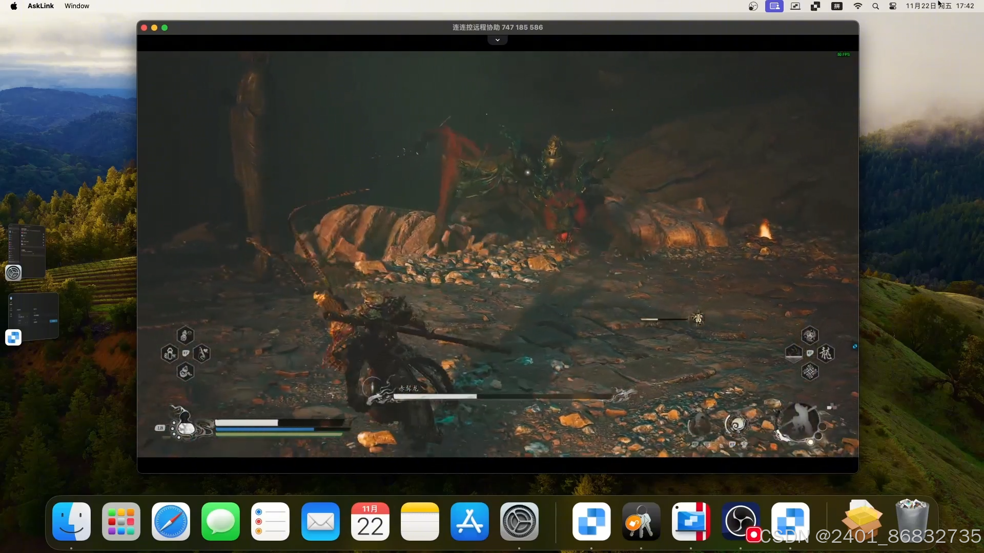Click the date and time display
984x553 pixels.
click(939, 6)
